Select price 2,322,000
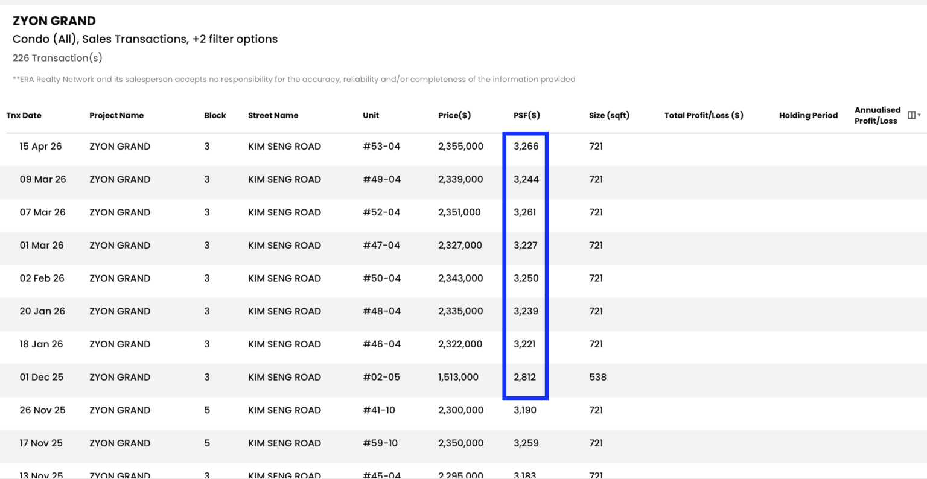 (460, 344)
